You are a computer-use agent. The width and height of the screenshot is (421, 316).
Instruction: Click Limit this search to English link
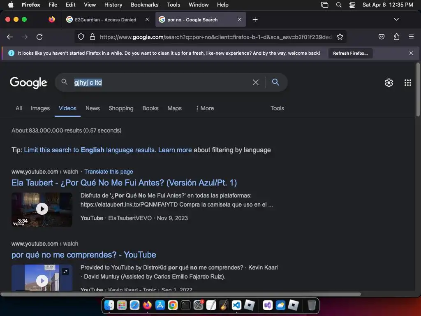point(89,150)
